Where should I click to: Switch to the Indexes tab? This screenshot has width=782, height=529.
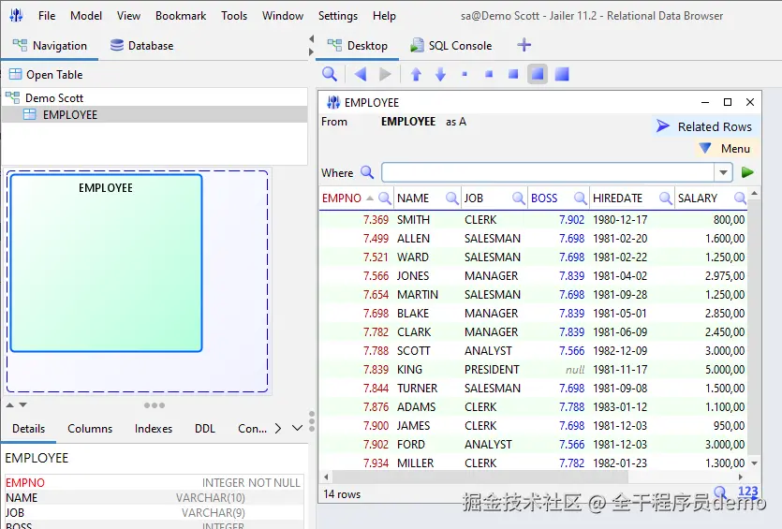(x=153, y=428)
